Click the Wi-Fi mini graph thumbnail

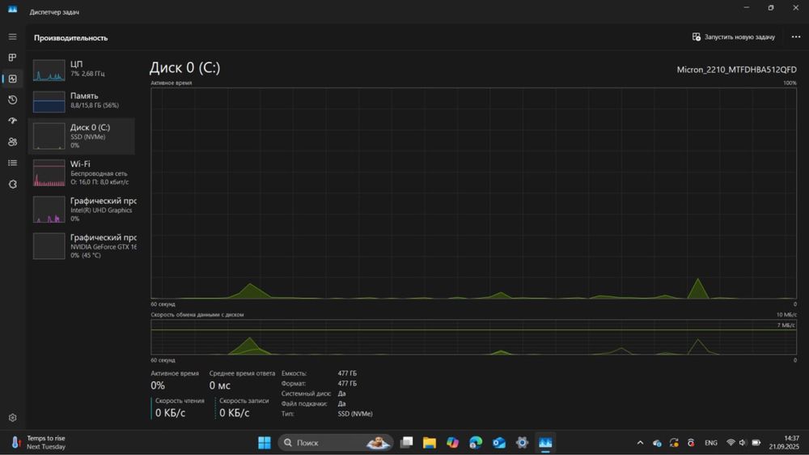[49, 173]
